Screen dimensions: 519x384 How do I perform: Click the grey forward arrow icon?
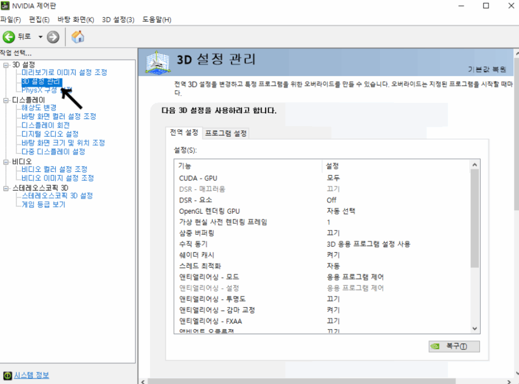point(53,36)
